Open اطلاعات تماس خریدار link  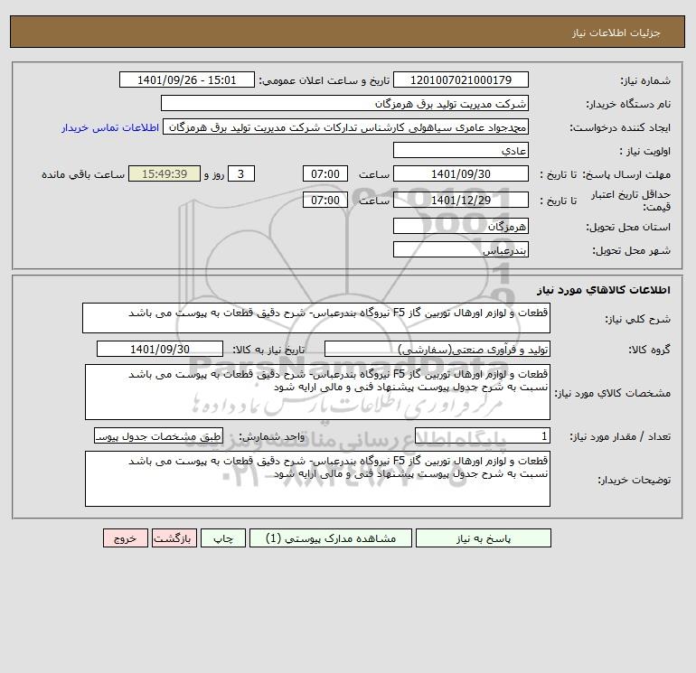[110, 127]
